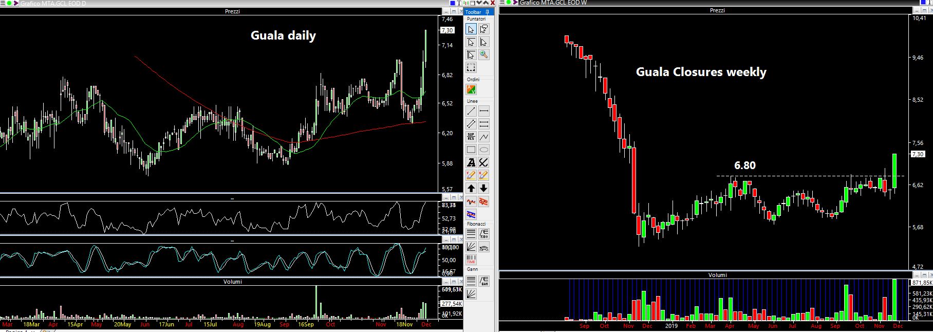Screen dimensions: 933x332
Task: Select the parallel diagonal channel tool
Action: pyautogui.click(x=471, y=124)
